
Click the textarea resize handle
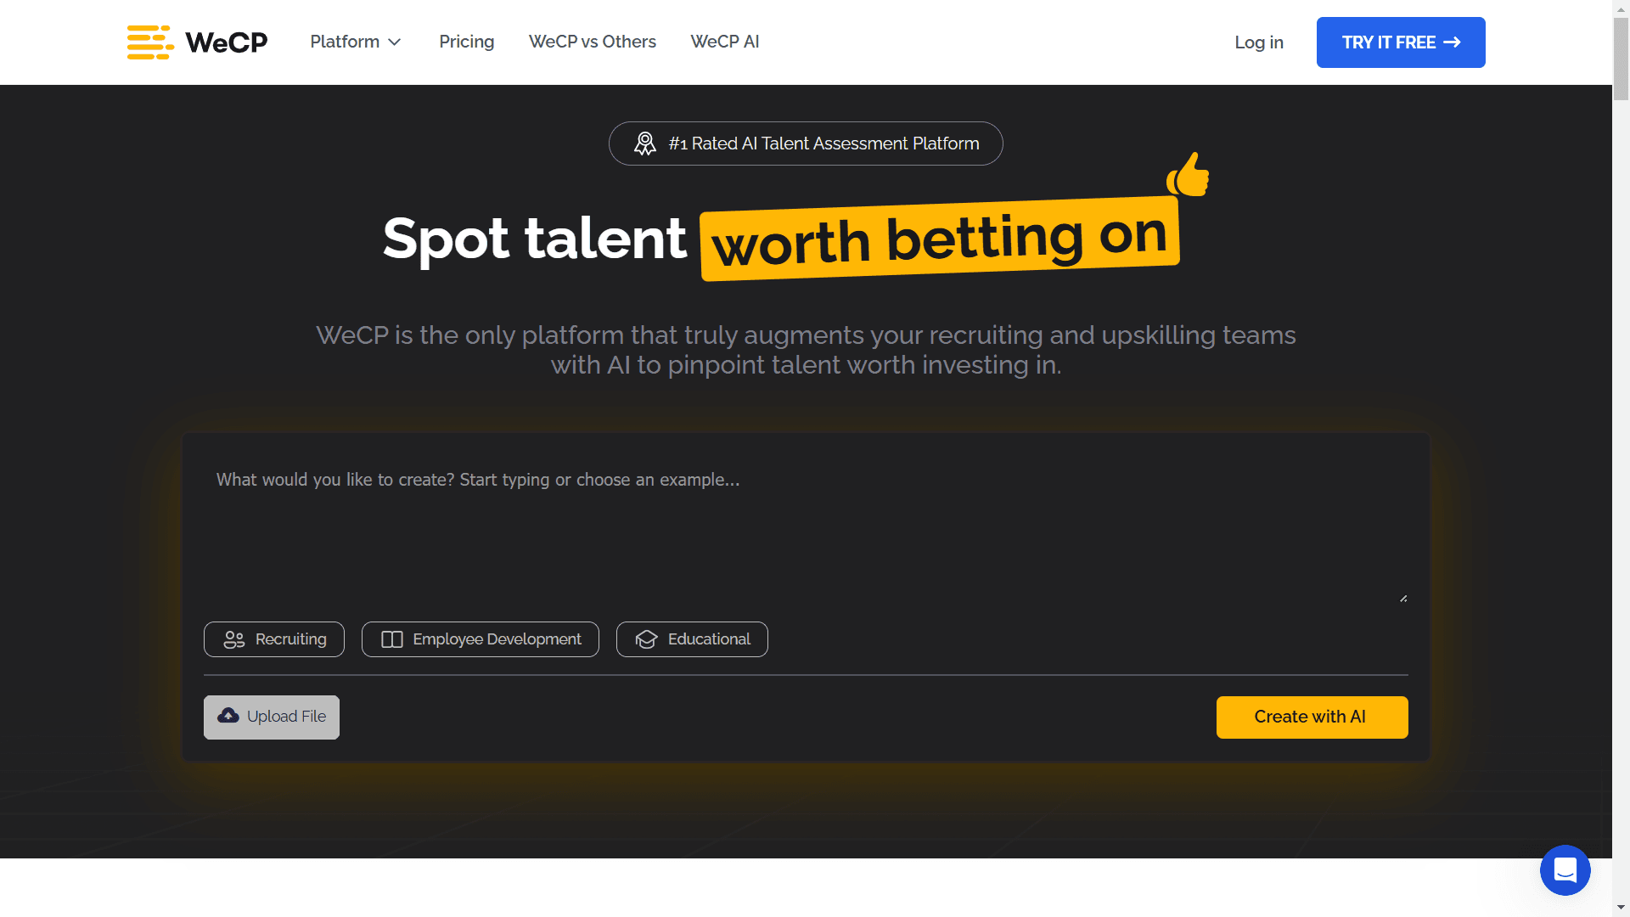[1403, 599]
